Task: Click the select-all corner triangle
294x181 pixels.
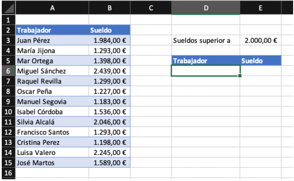Action: 9,8
